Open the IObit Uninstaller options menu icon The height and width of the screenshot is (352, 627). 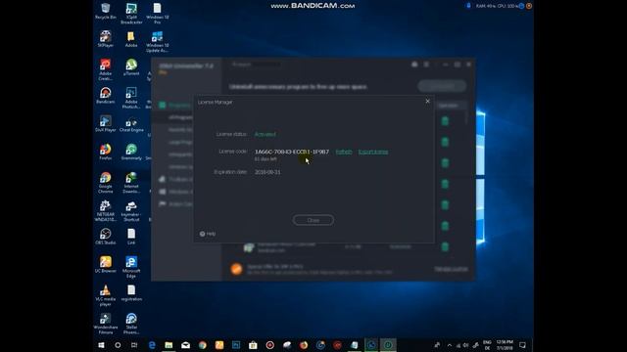[426, 65]
